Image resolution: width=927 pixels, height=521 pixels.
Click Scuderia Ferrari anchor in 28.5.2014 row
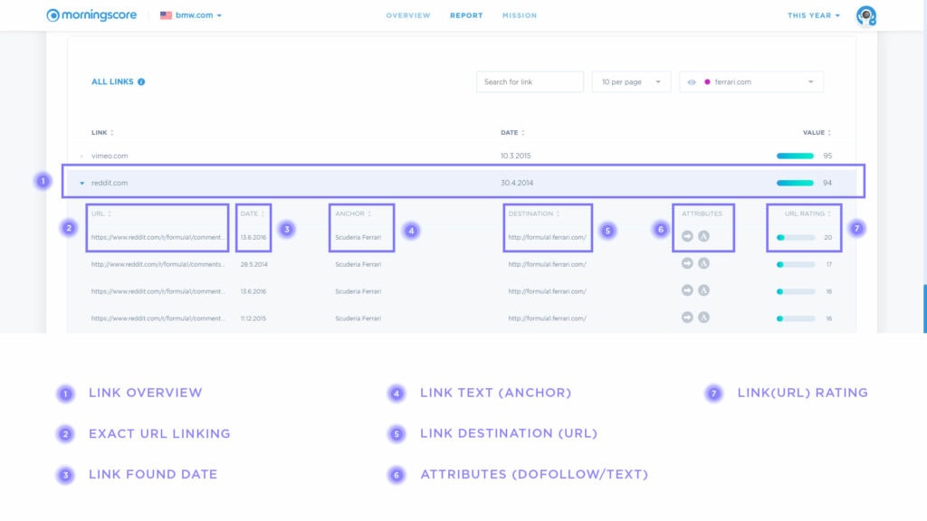pyautogui.click(x=358, y=265)
